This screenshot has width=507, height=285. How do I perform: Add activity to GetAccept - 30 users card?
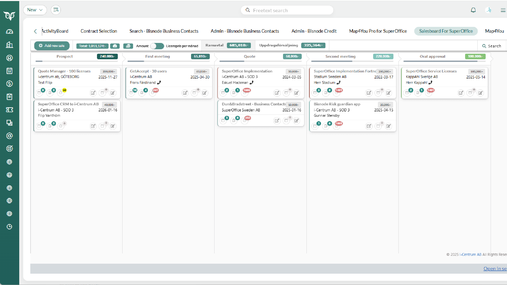[x=195, y=93]
